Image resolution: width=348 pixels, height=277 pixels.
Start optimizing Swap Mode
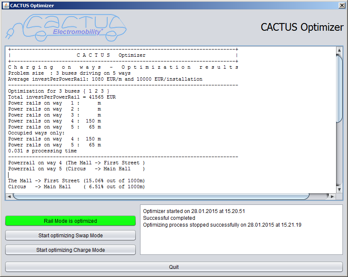(70, 235)
